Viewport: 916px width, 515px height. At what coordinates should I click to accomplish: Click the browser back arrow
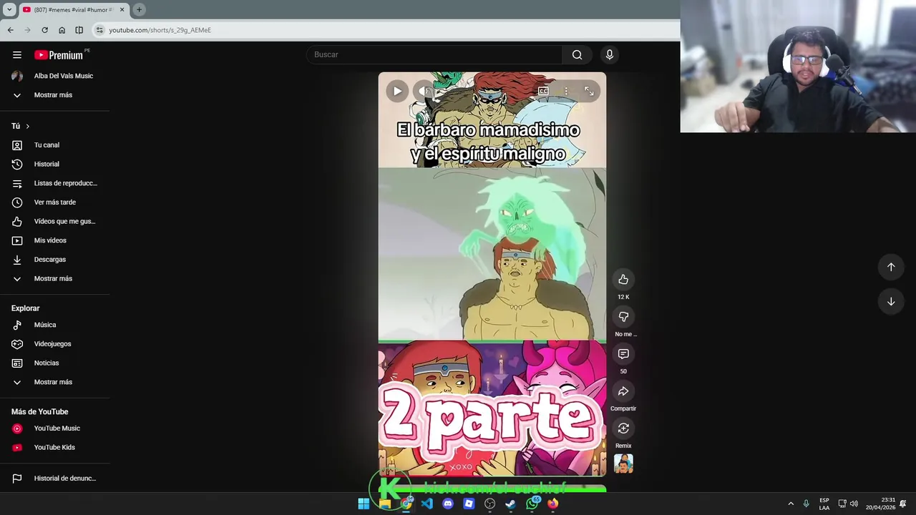10,30
